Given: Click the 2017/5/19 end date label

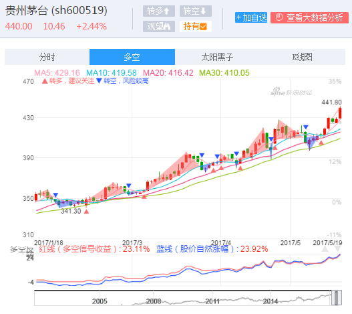Looking at the screenshot, I should click(327, 243).
